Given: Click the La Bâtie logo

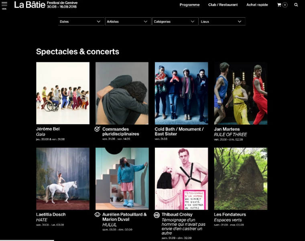Looking at the screenshot, I should pos(30,5).
